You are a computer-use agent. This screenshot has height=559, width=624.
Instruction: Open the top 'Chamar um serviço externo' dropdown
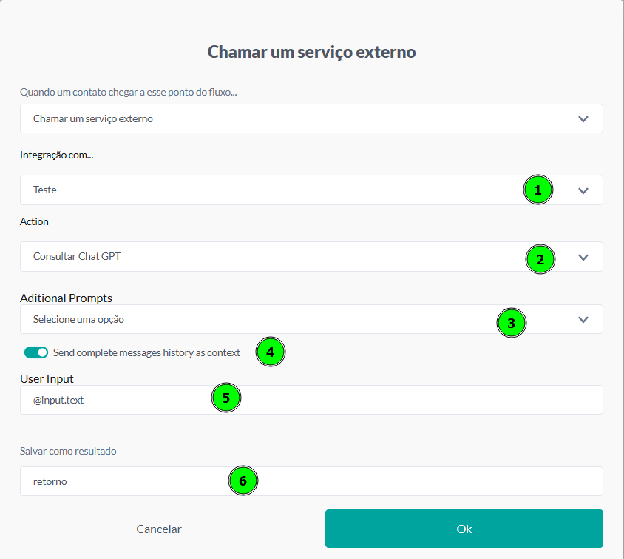pyautogui.click(x=296, y=118)
